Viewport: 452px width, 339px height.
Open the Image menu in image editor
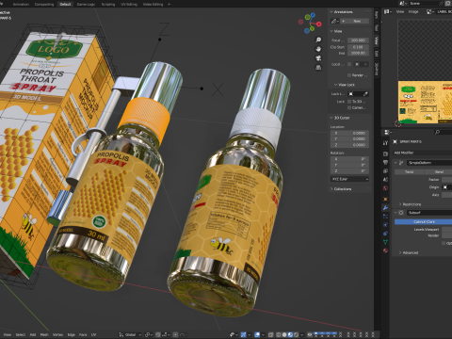(x=413, y=11)
